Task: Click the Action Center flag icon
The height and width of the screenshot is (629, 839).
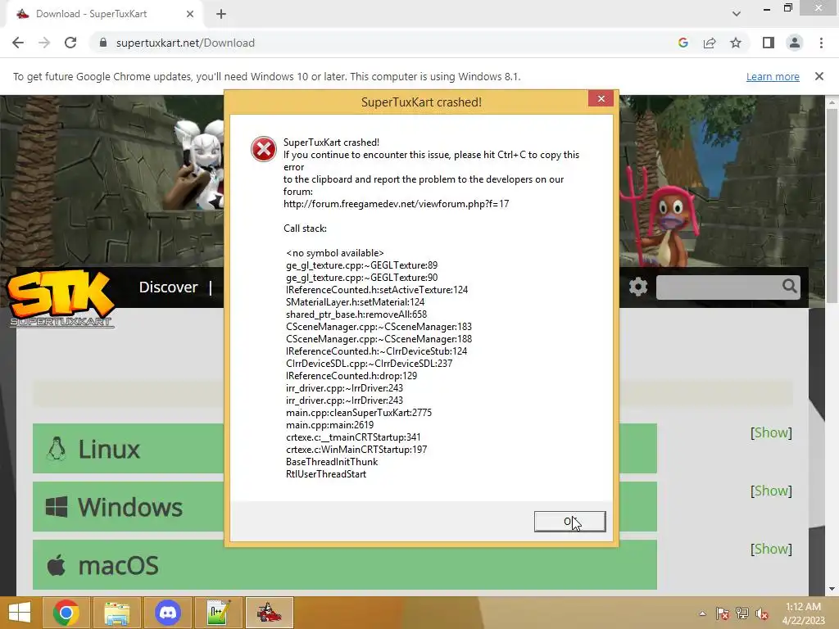Action: (x=723, y=613)
